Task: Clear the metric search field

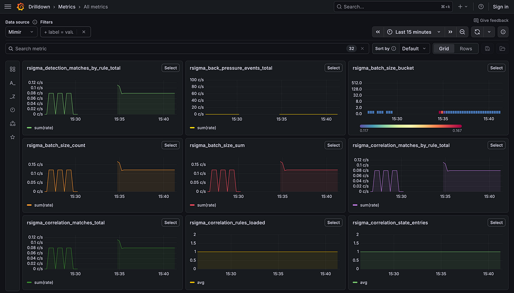Action: [362, 49]
